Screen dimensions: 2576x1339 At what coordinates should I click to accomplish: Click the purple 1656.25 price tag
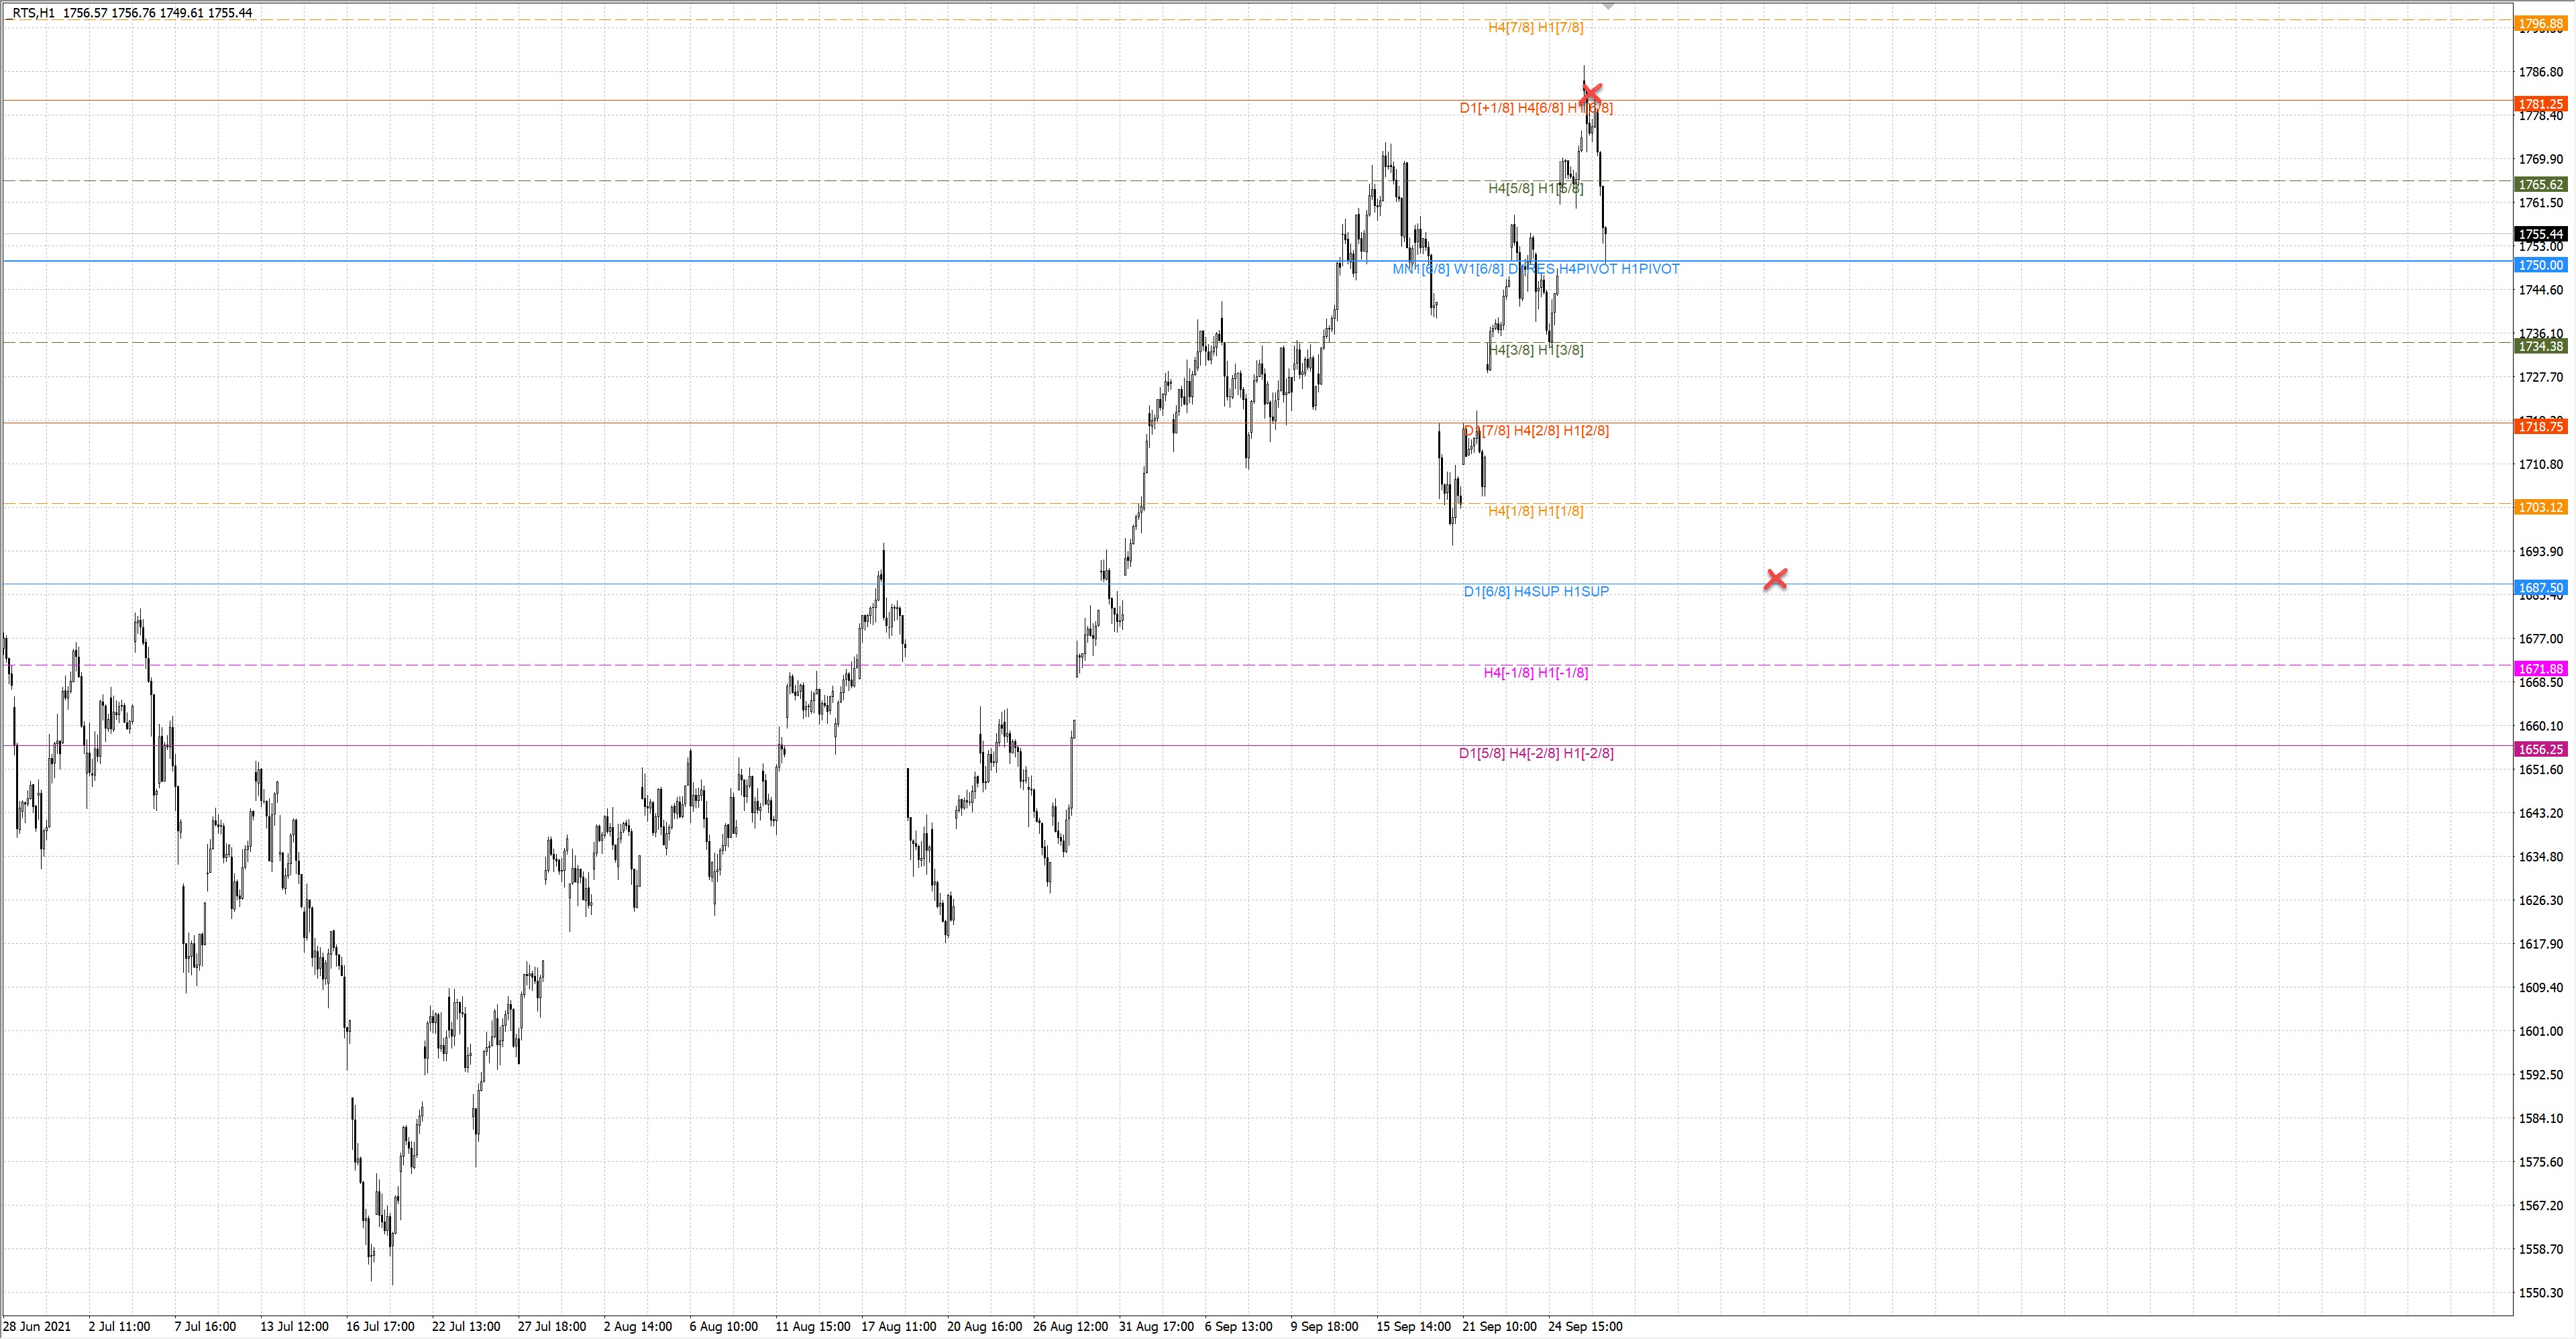(x=2540, y=749)
